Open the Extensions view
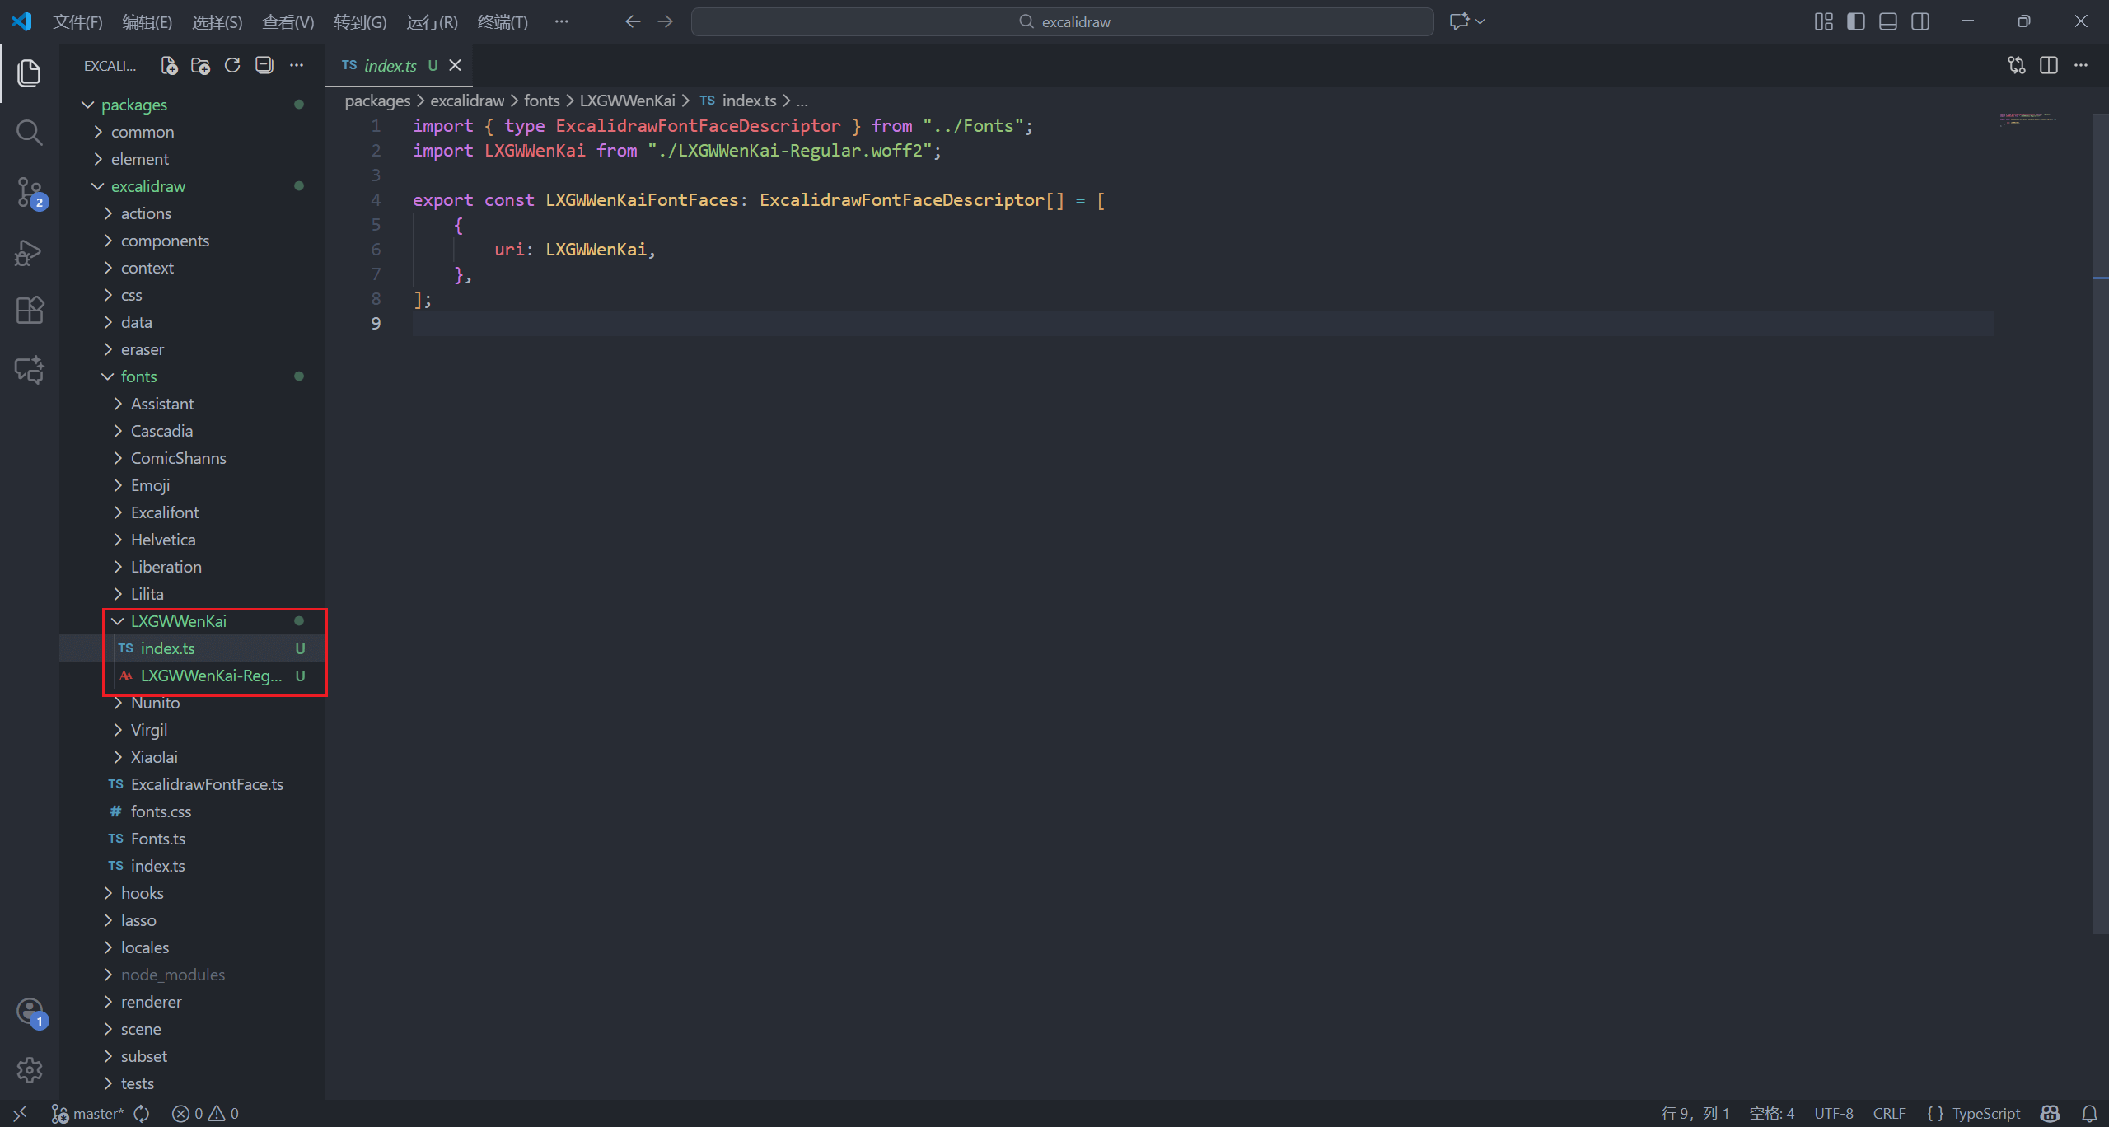This screenshot has height=1127, width=2109. click(x=29, y=311)
